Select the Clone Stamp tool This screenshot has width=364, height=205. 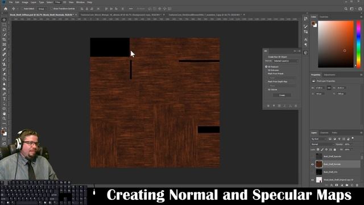tap(4, 64)
